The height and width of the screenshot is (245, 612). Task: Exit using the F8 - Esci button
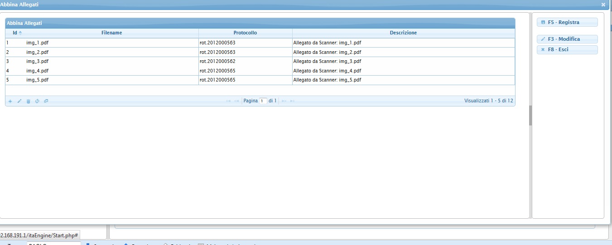[x=567, y=49]
